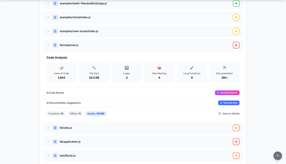Expand the lib/utils.js file row
The image size is (286, 164).
click(x=48, y=128)
